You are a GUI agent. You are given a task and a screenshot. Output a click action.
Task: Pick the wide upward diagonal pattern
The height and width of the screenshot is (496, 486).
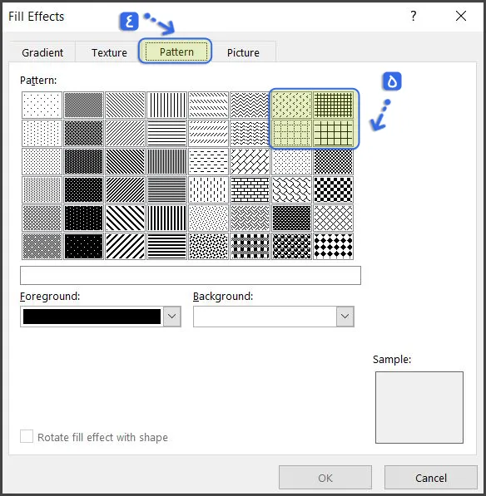(125, 246)
